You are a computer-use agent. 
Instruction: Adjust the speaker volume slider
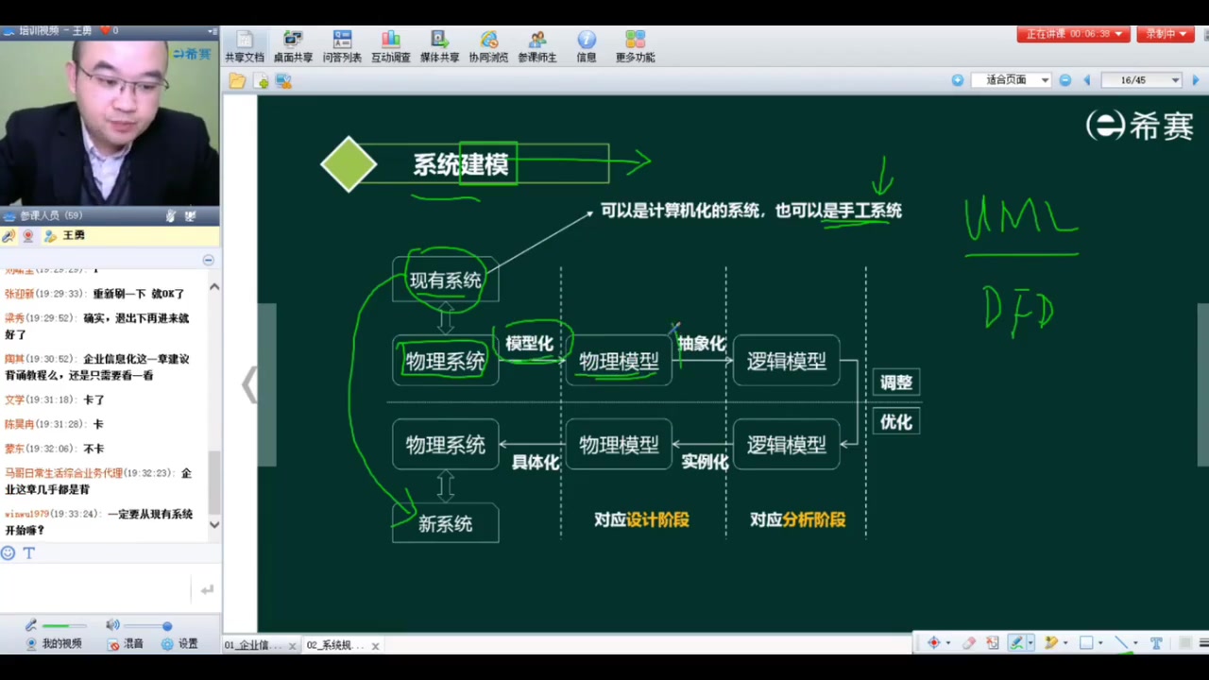(x=147, y=626)
